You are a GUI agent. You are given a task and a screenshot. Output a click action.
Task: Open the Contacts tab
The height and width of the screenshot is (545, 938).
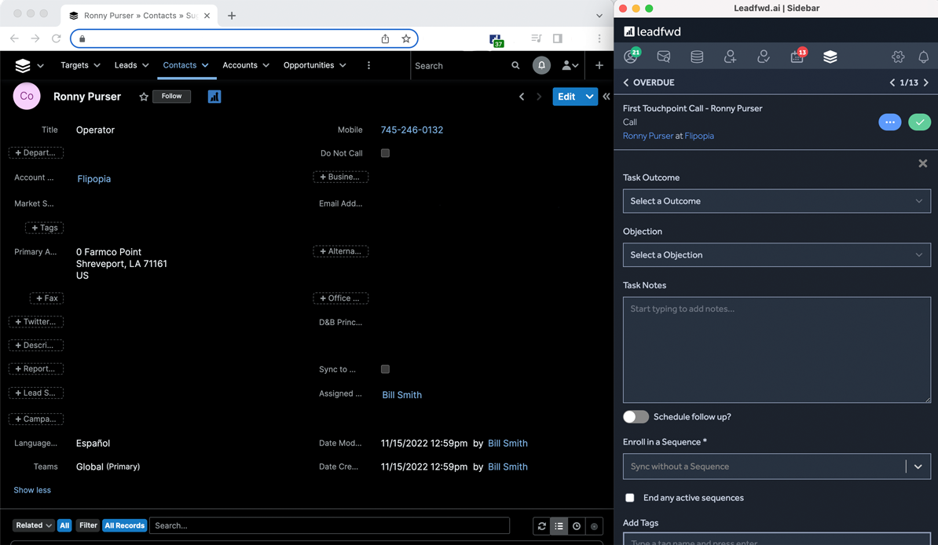(179, 65)
